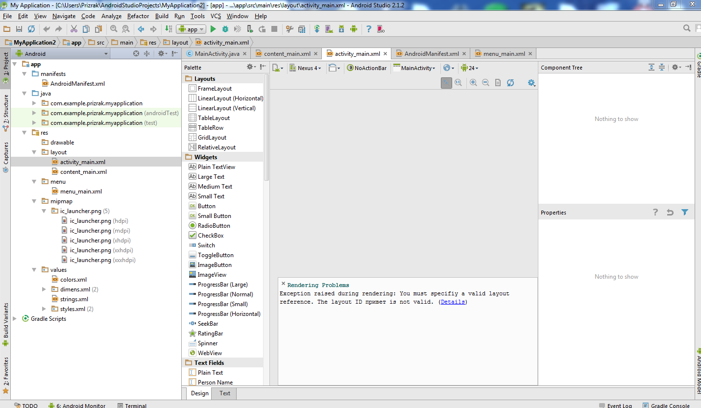This screenshot has width=701, height=408.
Task: Click the Cut scissors icon
Action: [x=74, y=29]
